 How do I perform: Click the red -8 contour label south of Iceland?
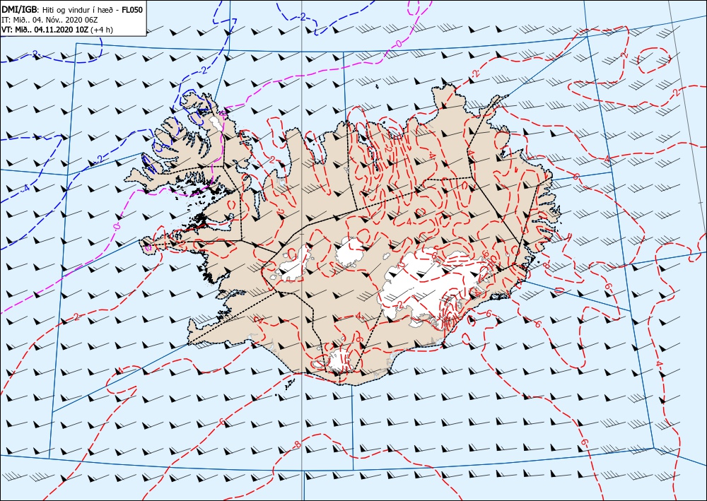pyautogui.click(x=296, y=445)
